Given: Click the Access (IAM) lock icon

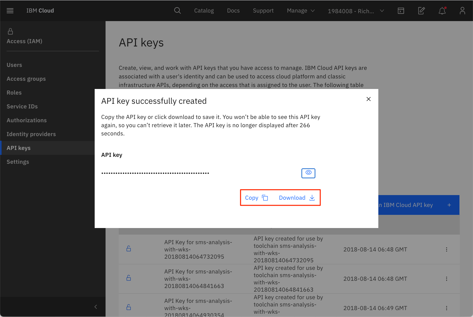Looking at the screenshot, I should click(10, 31).
